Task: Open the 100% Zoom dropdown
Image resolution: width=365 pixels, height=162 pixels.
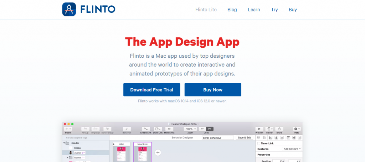Action: [x=190, y=129]
